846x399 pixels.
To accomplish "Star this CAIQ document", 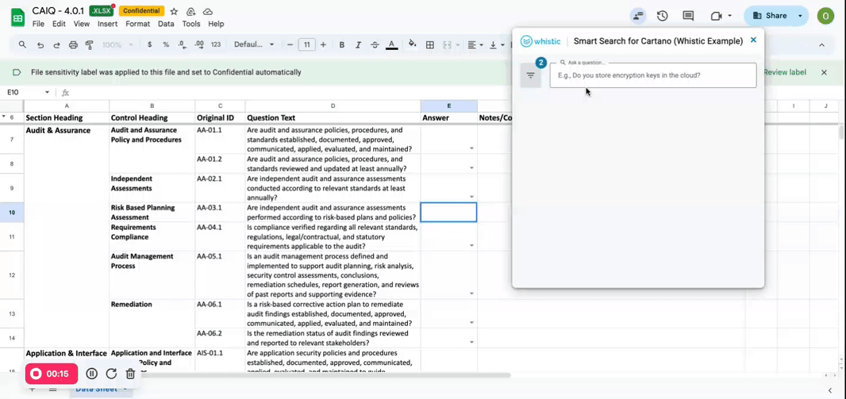I will click(x=174, y=11).
